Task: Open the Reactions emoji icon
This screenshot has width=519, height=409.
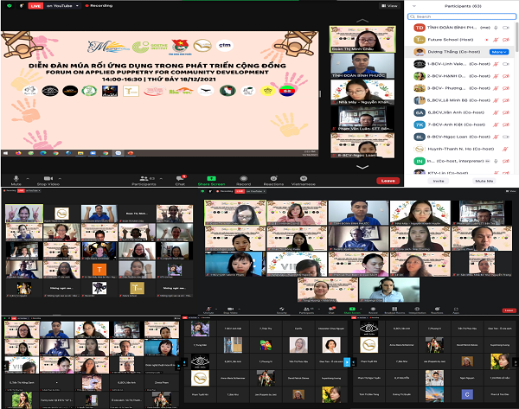Action: pyautogui.click(x=273, y=179)
